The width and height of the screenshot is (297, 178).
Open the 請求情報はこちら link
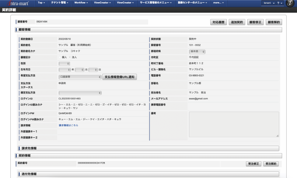click(x=68, y=125)
